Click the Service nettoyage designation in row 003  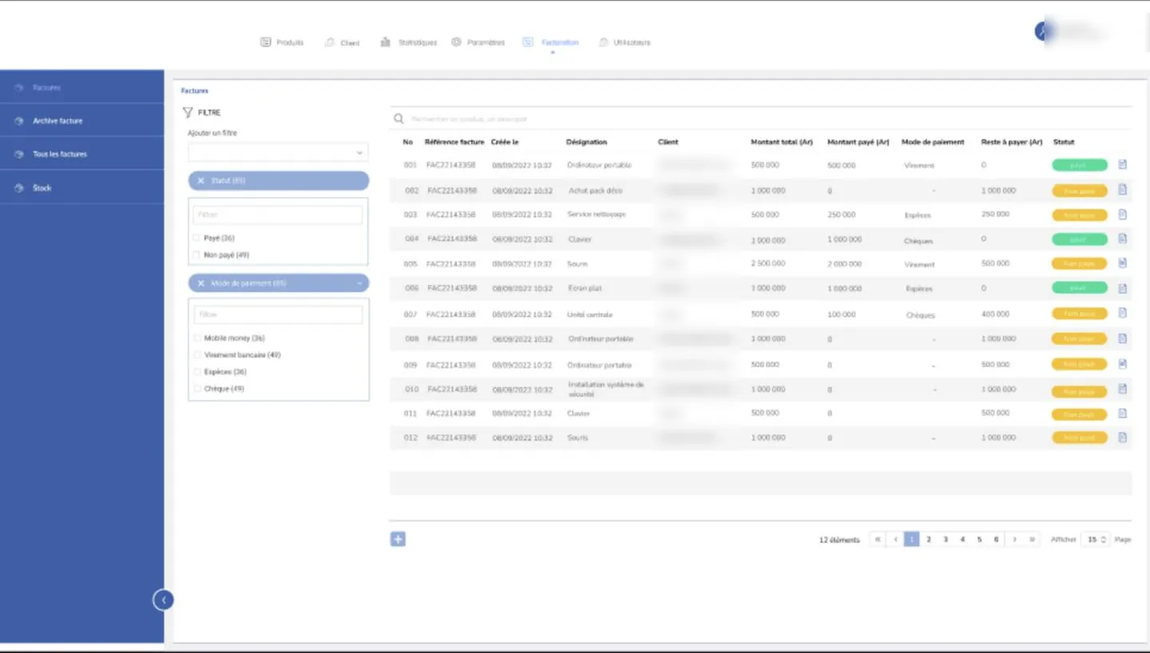[x=597, y=215]
